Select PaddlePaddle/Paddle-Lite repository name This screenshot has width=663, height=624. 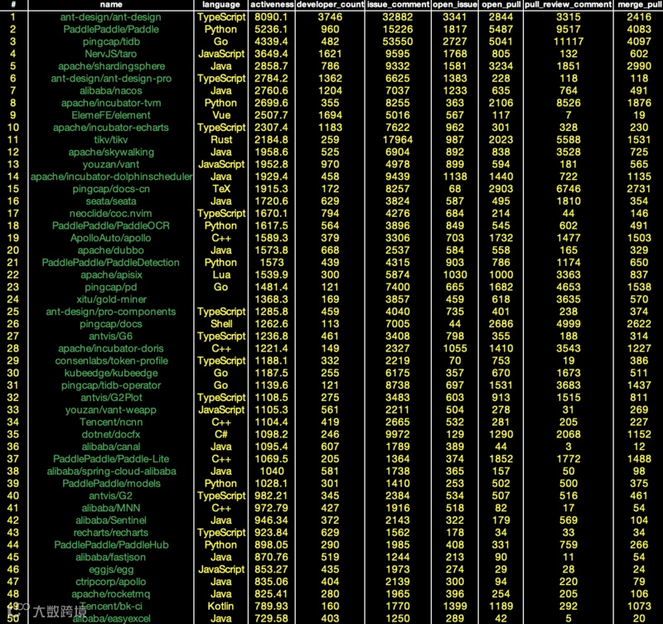pyautogui.click(x=111, y=459)
